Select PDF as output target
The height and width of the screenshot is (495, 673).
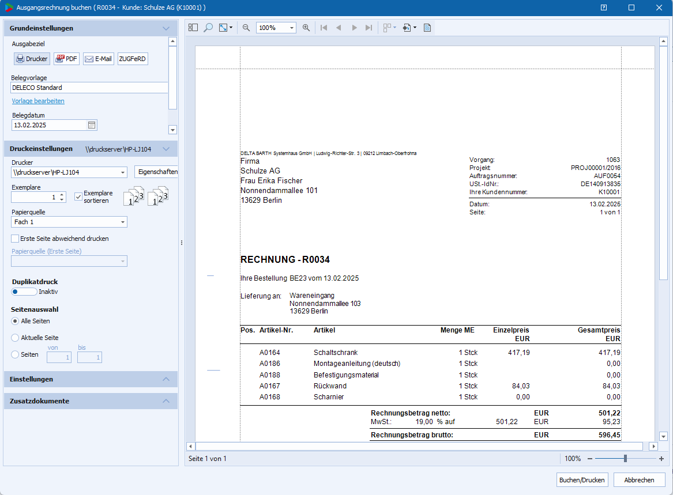[66, 59]
